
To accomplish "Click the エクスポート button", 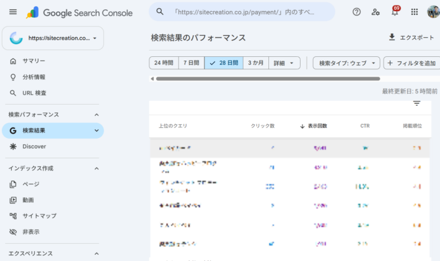I will (411, 37).
